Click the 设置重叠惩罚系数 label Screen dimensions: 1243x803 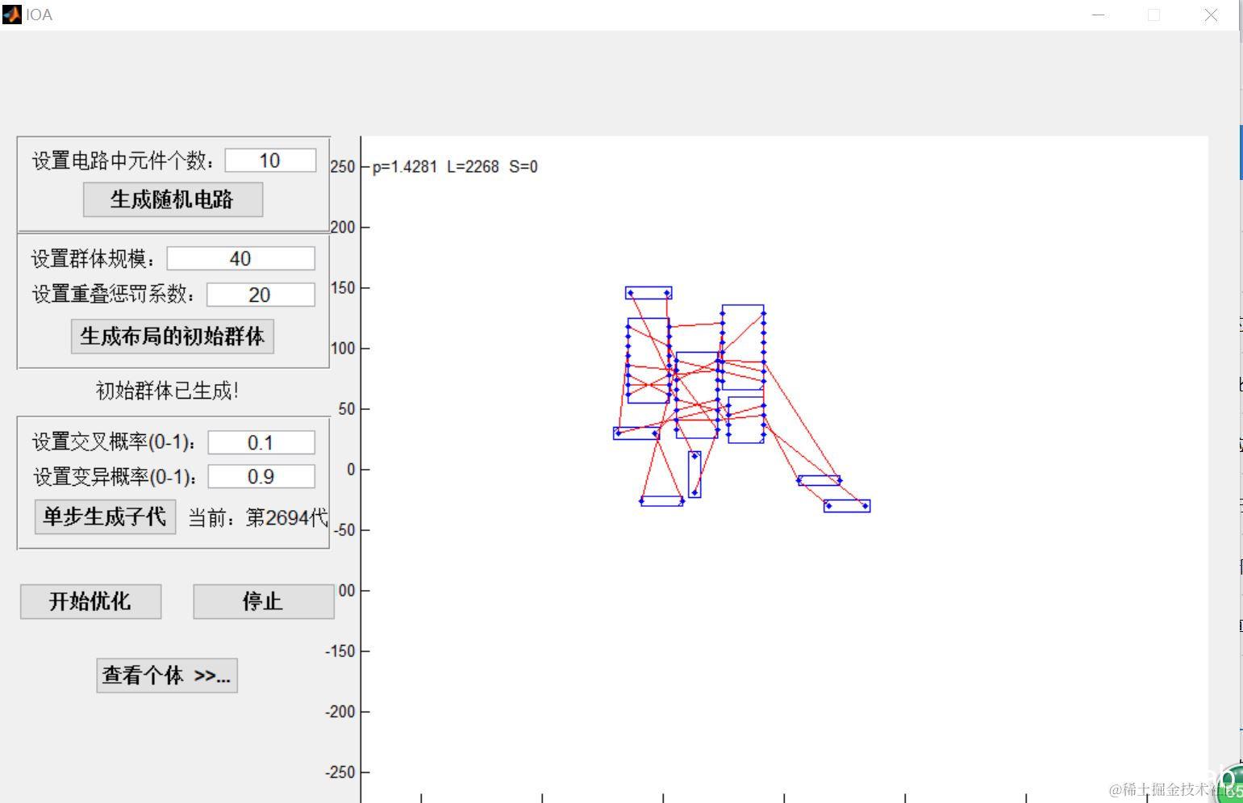[115, 295]
